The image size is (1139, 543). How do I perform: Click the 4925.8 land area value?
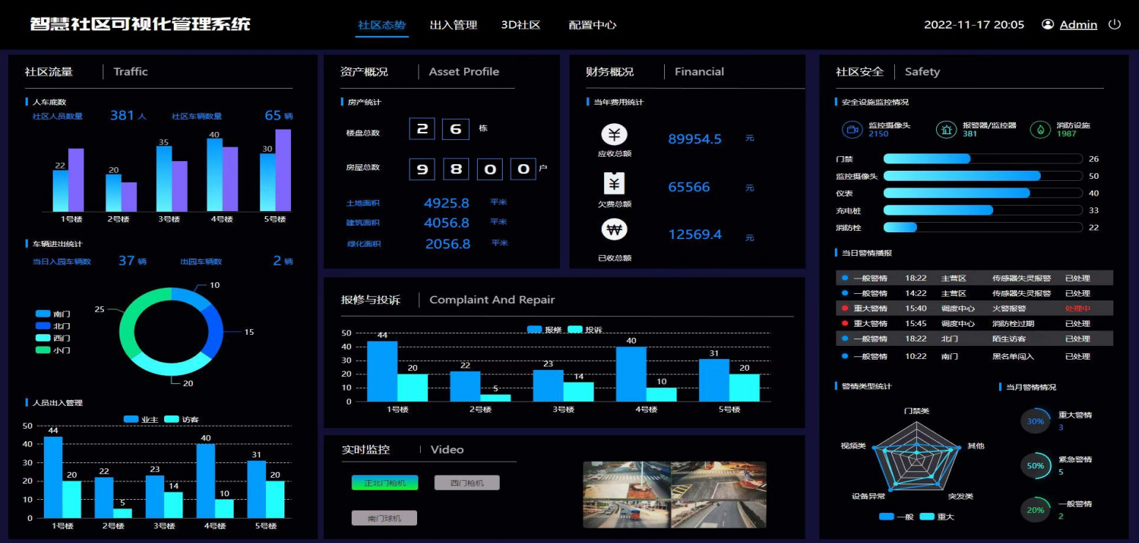click(x=446, y=203)
